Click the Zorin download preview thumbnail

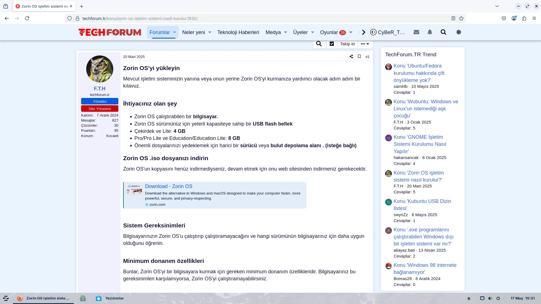point(134,190)
